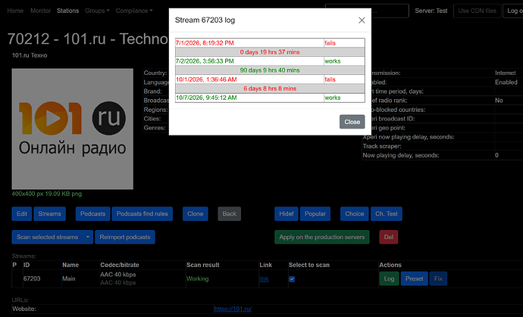Expand the Groups dropdown menu
This screenshot has width=523, height=317.
point(97,11)
